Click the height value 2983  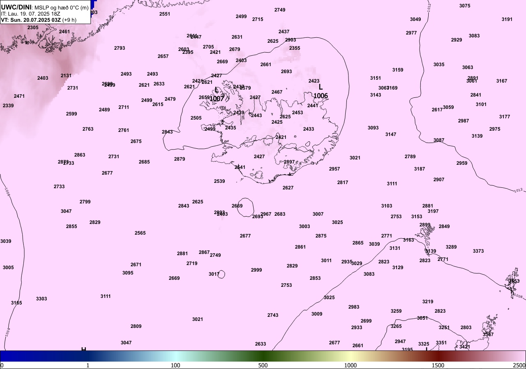pyautogui.click(x=354, y=307)
